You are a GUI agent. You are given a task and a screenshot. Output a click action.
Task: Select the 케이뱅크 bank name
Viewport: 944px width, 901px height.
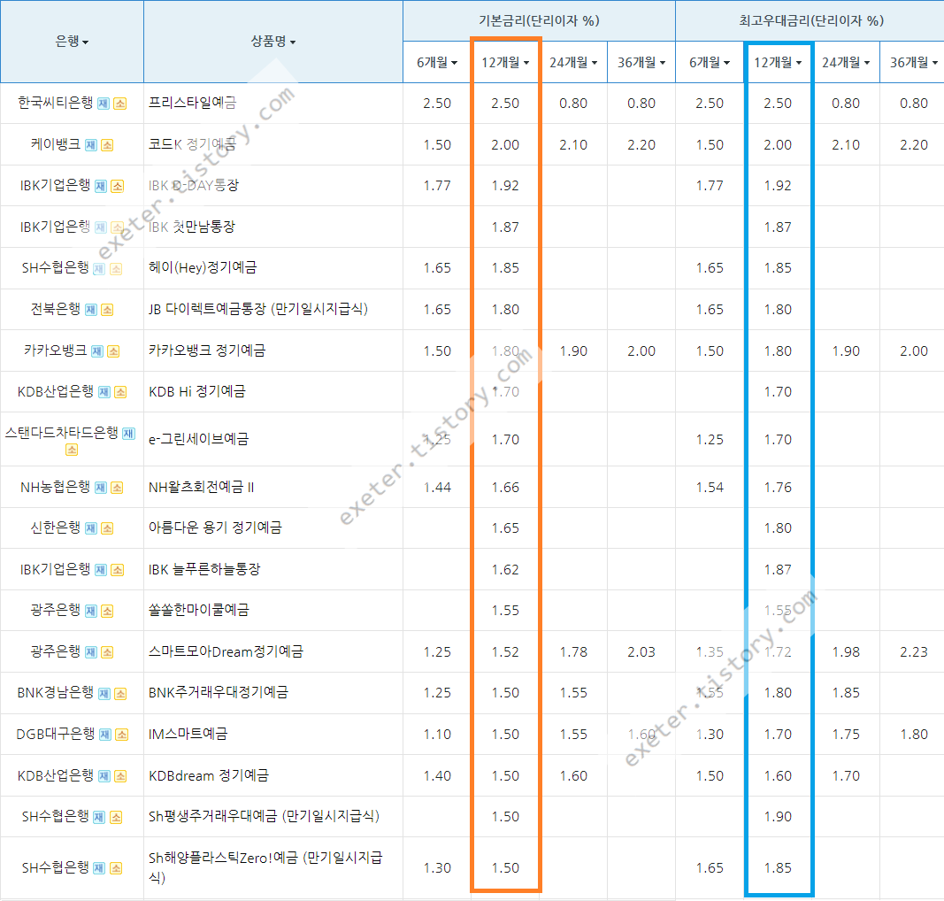tap(56, 144)
